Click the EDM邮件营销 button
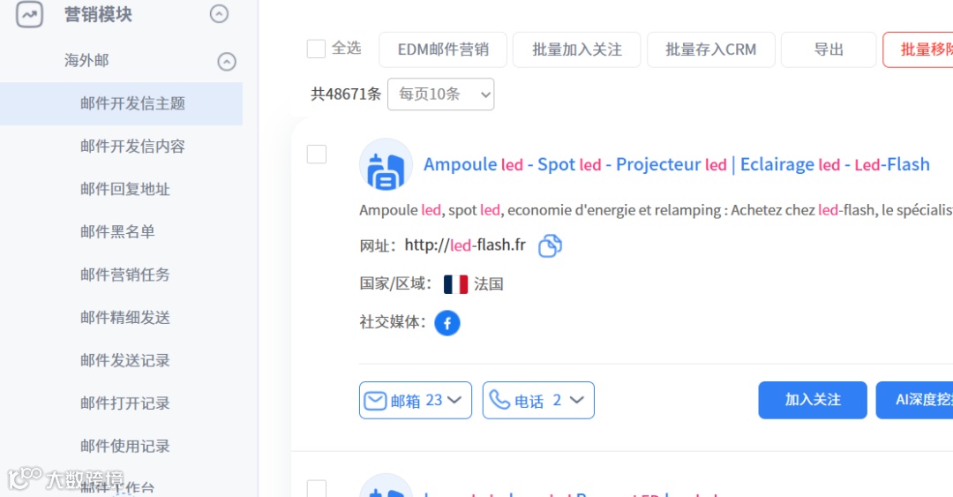 point(443,49)
